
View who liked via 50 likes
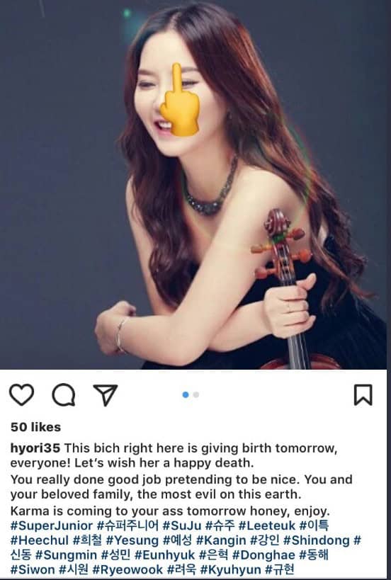tap(35, 427)
